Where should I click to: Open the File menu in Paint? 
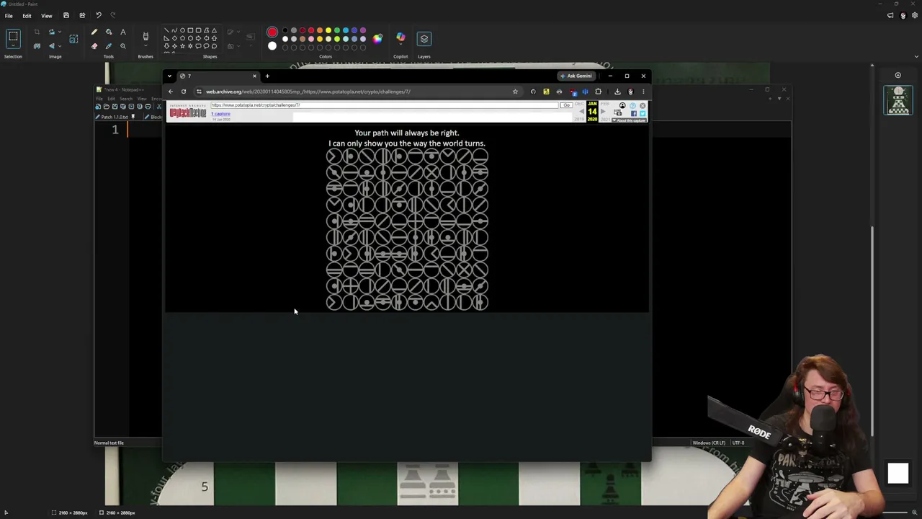pyautogui.click(x=9, y=16)
